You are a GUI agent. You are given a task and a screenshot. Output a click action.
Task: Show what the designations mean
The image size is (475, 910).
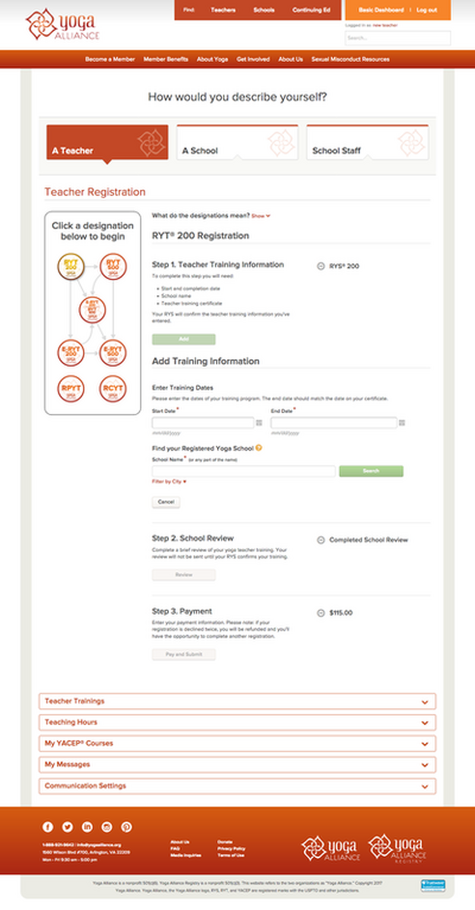pyautogui.click(x=261, y=216)
